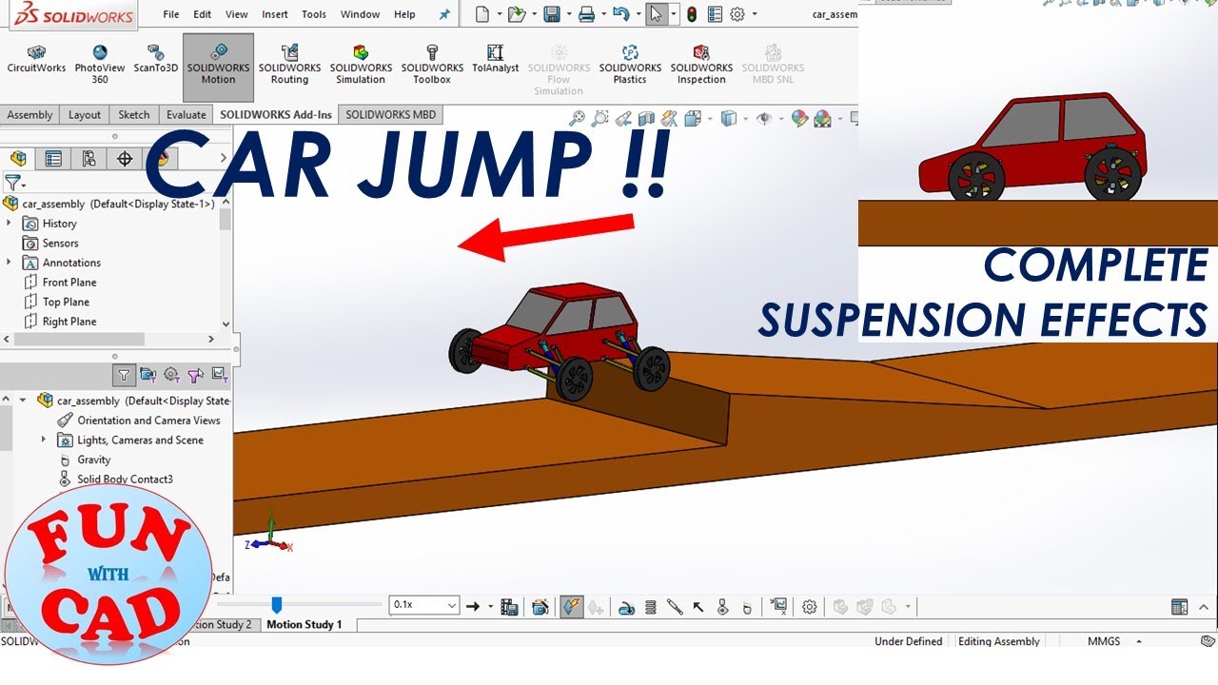
Task: Toggle SOLIDWORKS Routing add-in
Action: coord(289,65)
